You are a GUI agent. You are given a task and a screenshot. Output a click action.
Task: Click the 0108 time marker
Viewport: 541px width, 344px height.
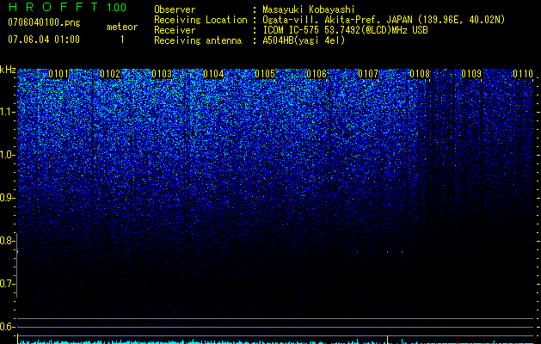tap(420, 74)
